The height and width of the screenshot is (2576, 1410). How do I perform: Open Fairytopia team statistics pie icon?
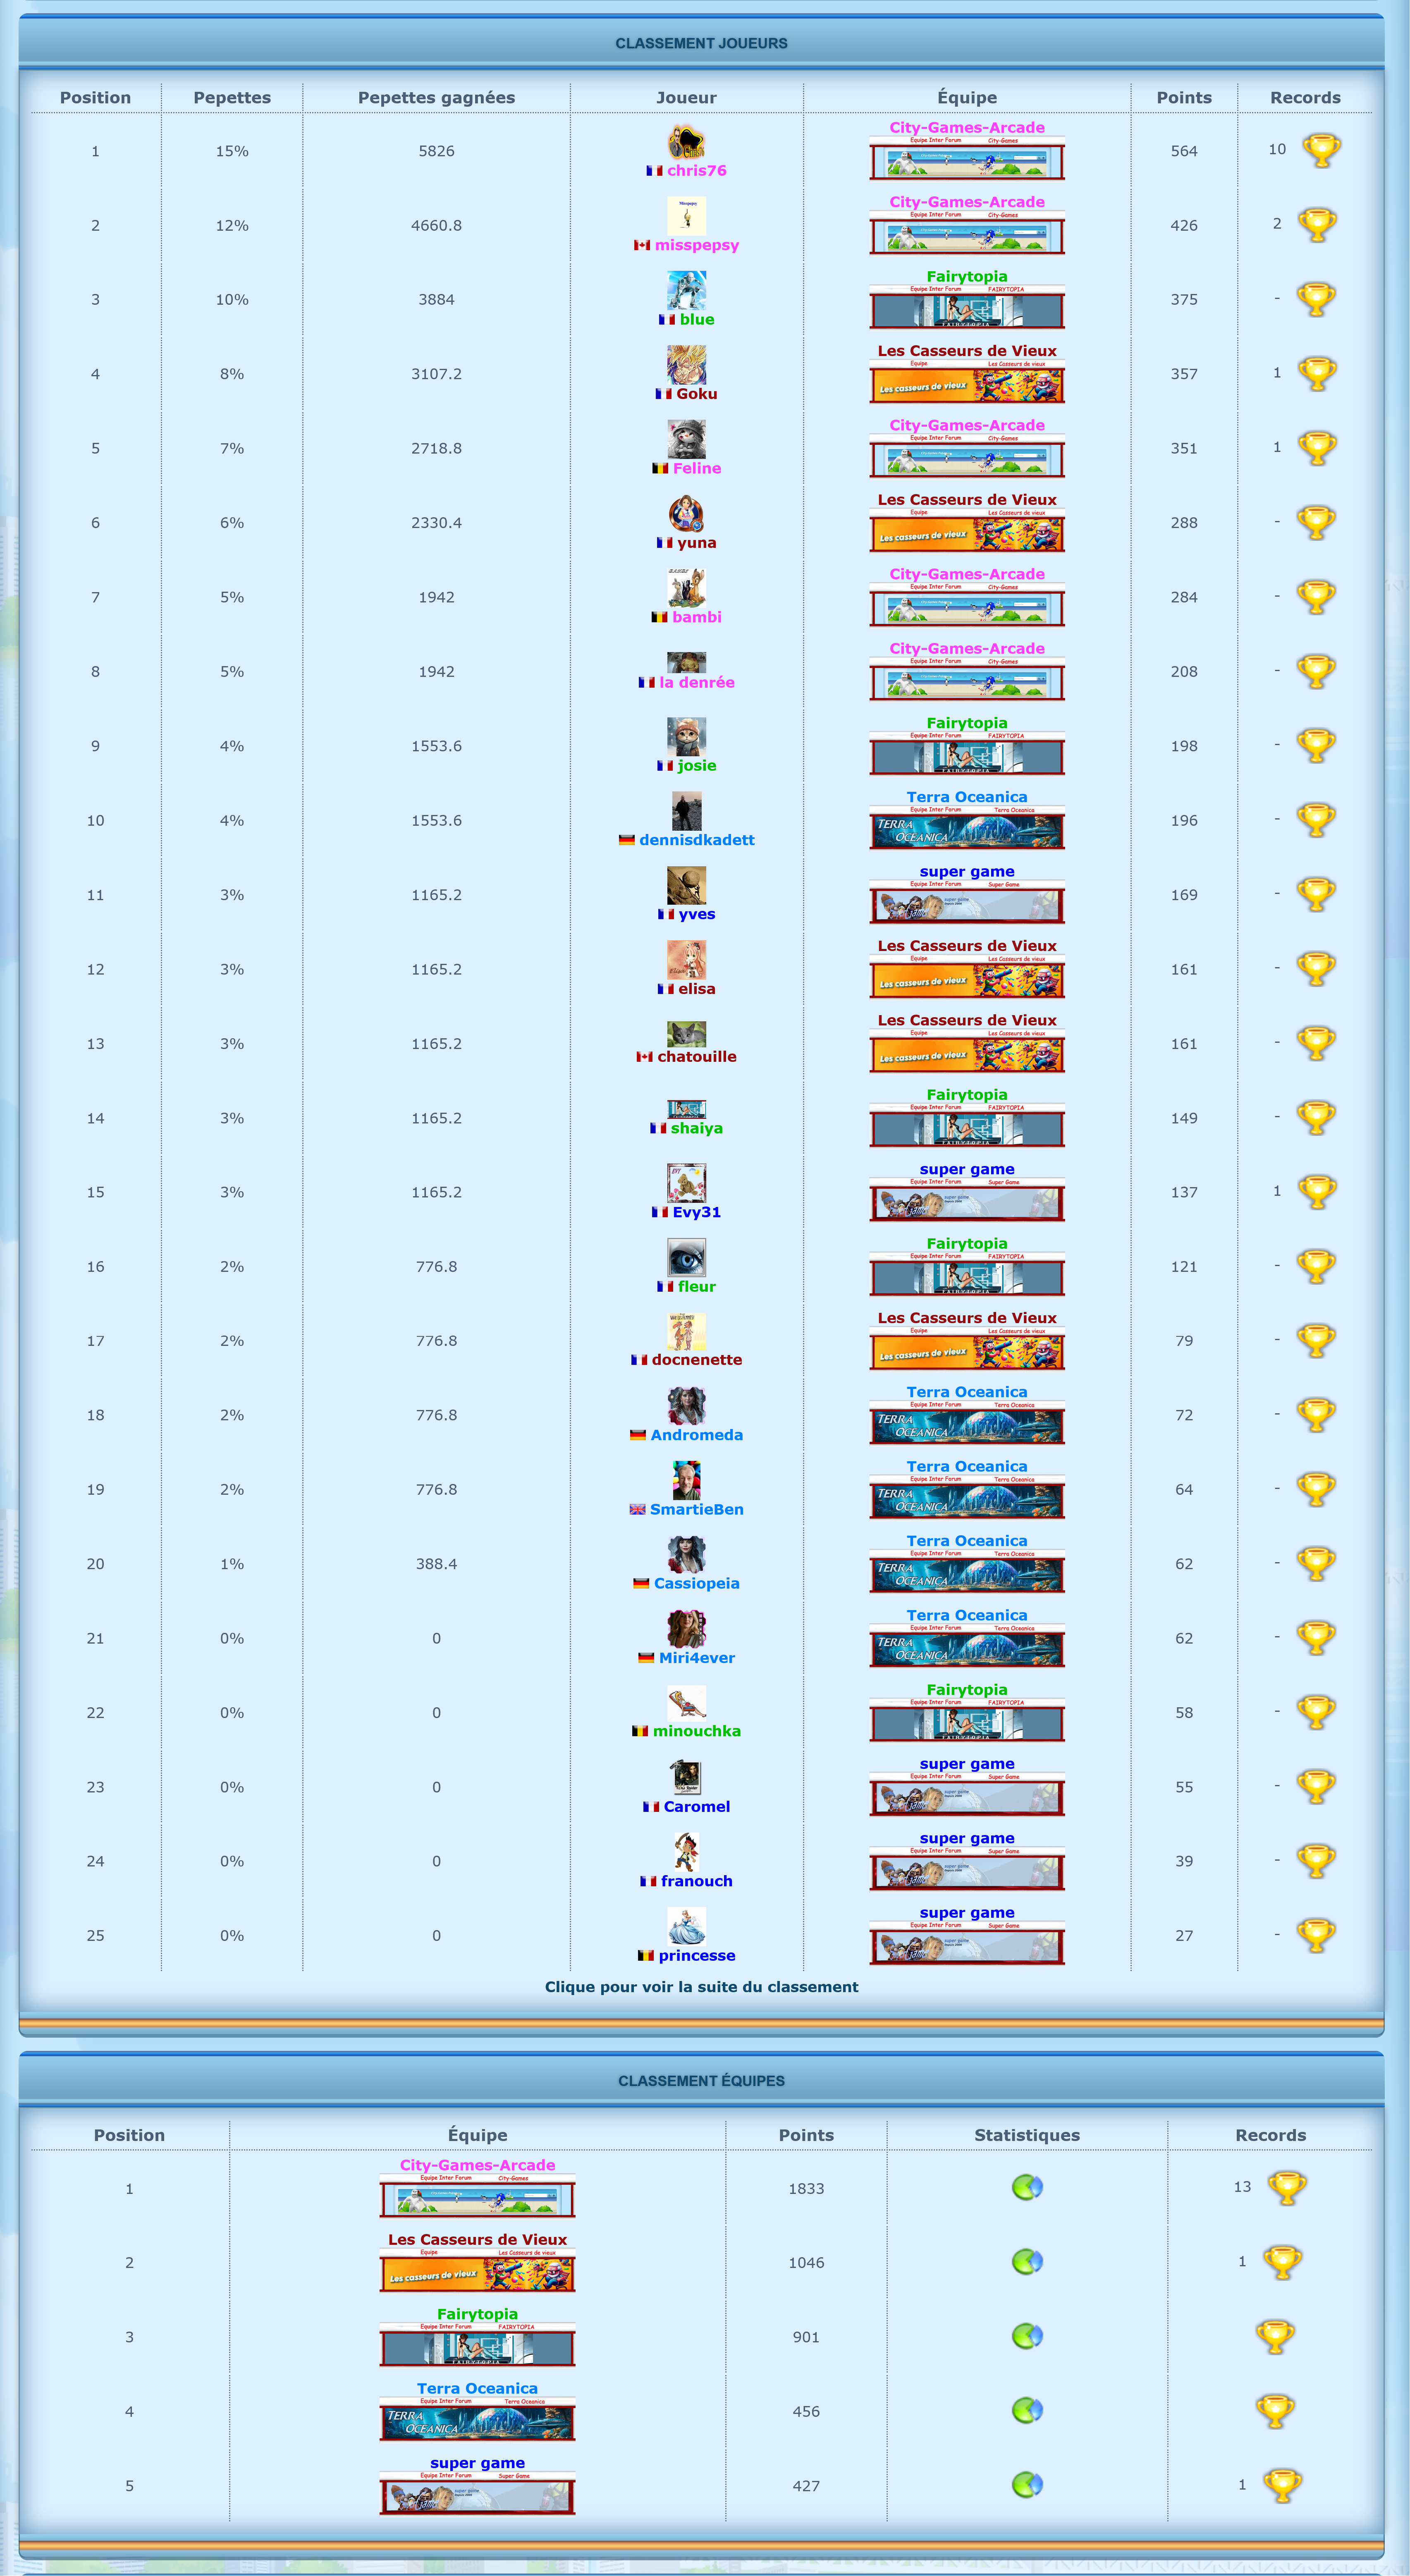pos(1027,2337)
